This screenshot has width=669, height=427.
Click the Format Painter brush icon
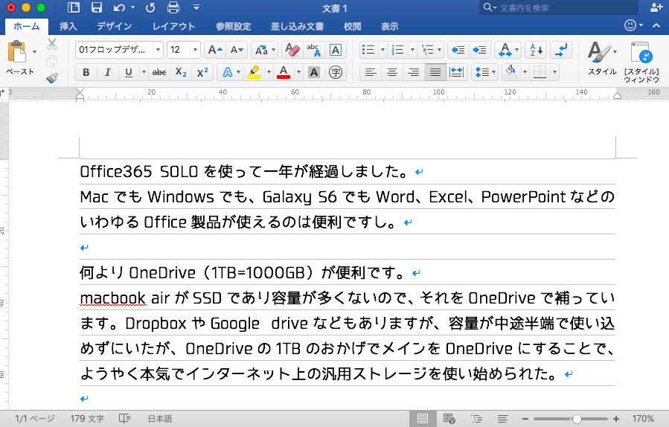click(x=52, y=78)
